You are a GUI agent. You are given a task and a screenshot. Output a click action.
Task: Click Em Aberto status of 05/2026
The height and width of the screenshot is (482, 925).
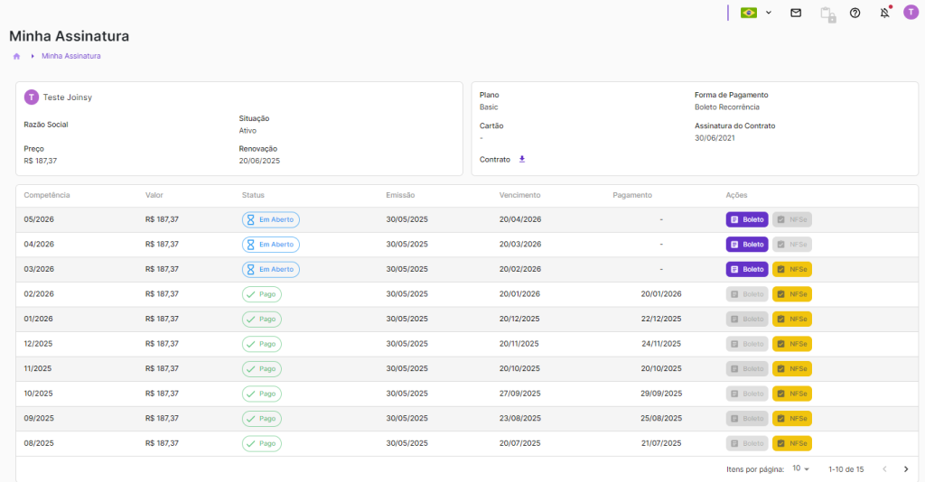(x=271, y=219)
